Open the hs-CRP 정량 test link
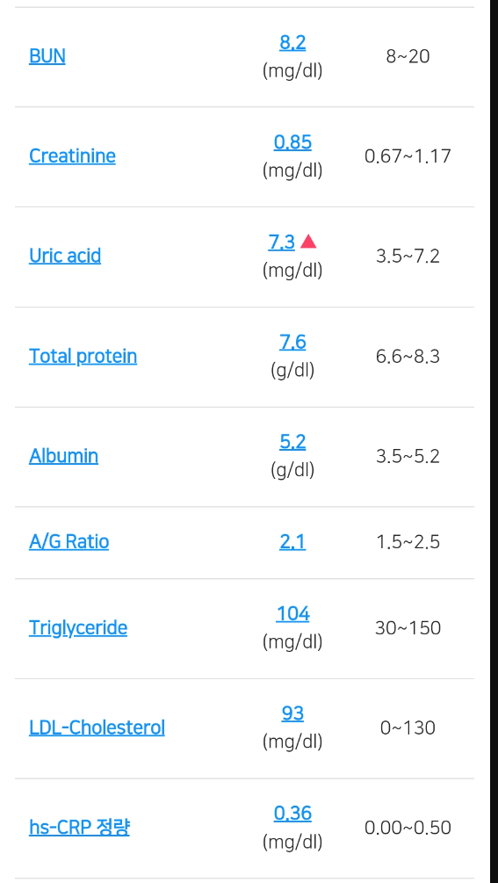The image size is (498, 883). (x=79, y=828)
